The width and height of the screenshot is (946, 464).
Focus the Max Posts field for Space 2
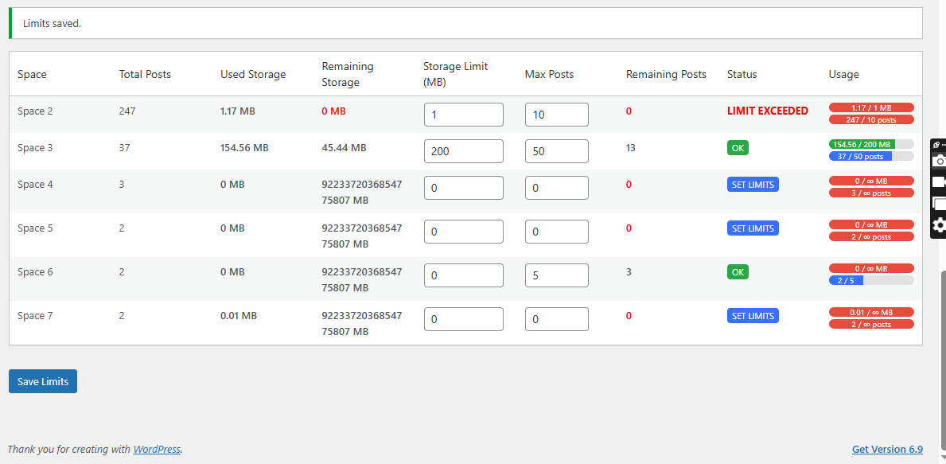(x=556, y=115)
